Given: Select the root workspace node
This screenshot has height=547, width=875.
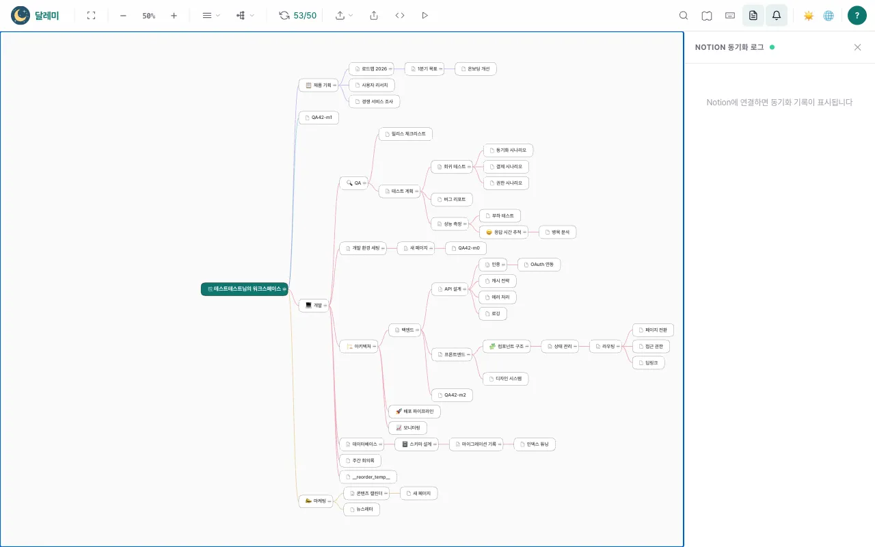Looking at the screenshot, I should (x=244, y=289).
